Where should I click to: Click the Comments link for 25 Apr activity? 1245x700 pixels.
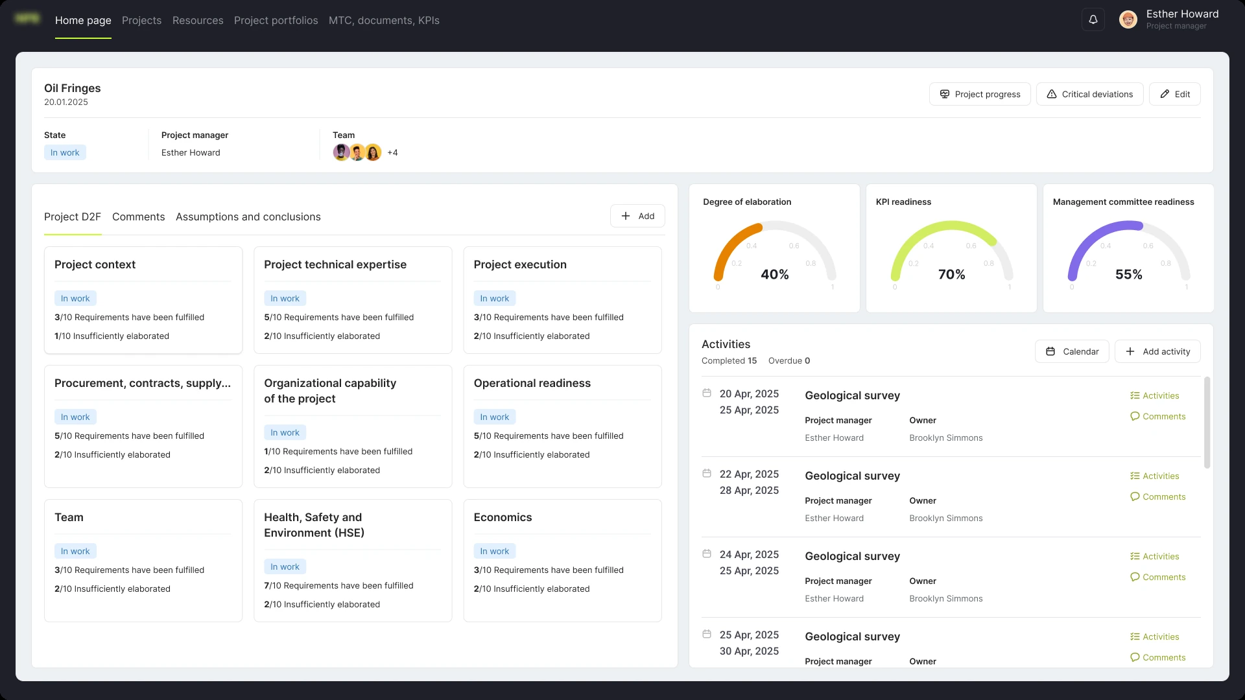tap(1158, 658)
